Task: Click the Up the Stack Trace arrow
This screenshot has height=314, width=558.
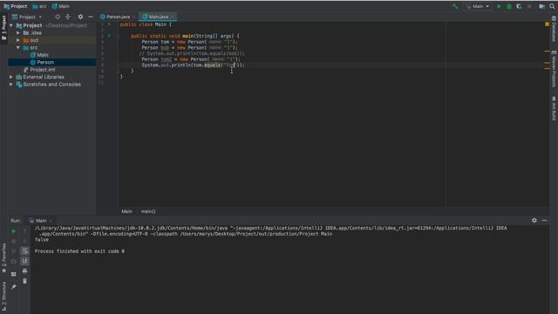Action: (24, 231)
